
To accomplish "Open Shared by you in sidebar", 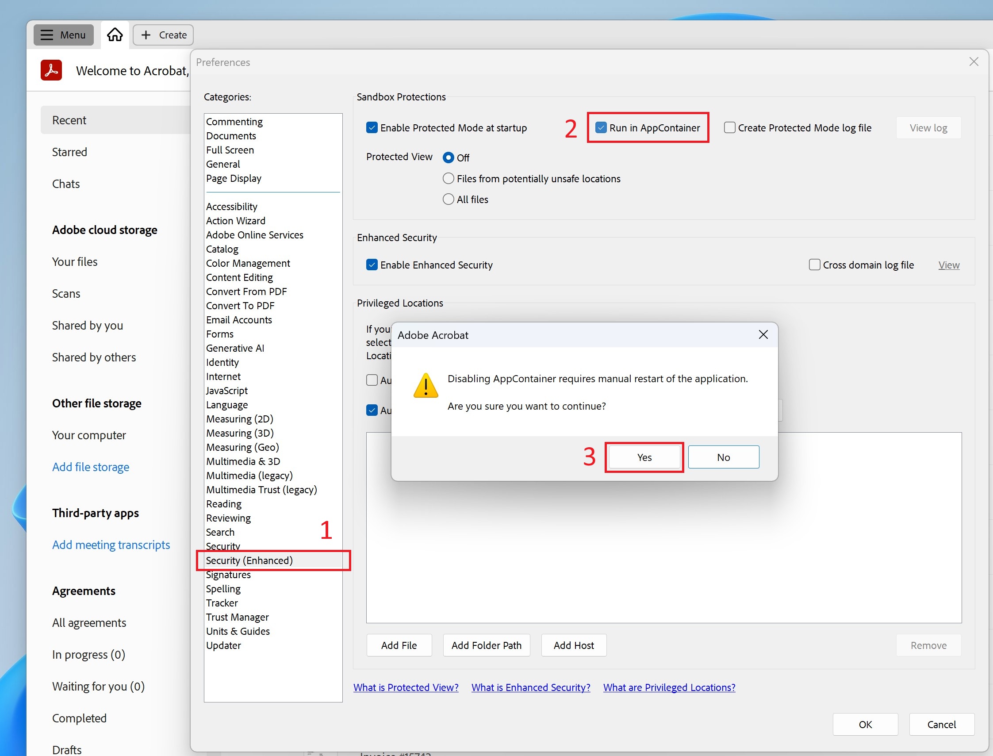I will (88, 325).
